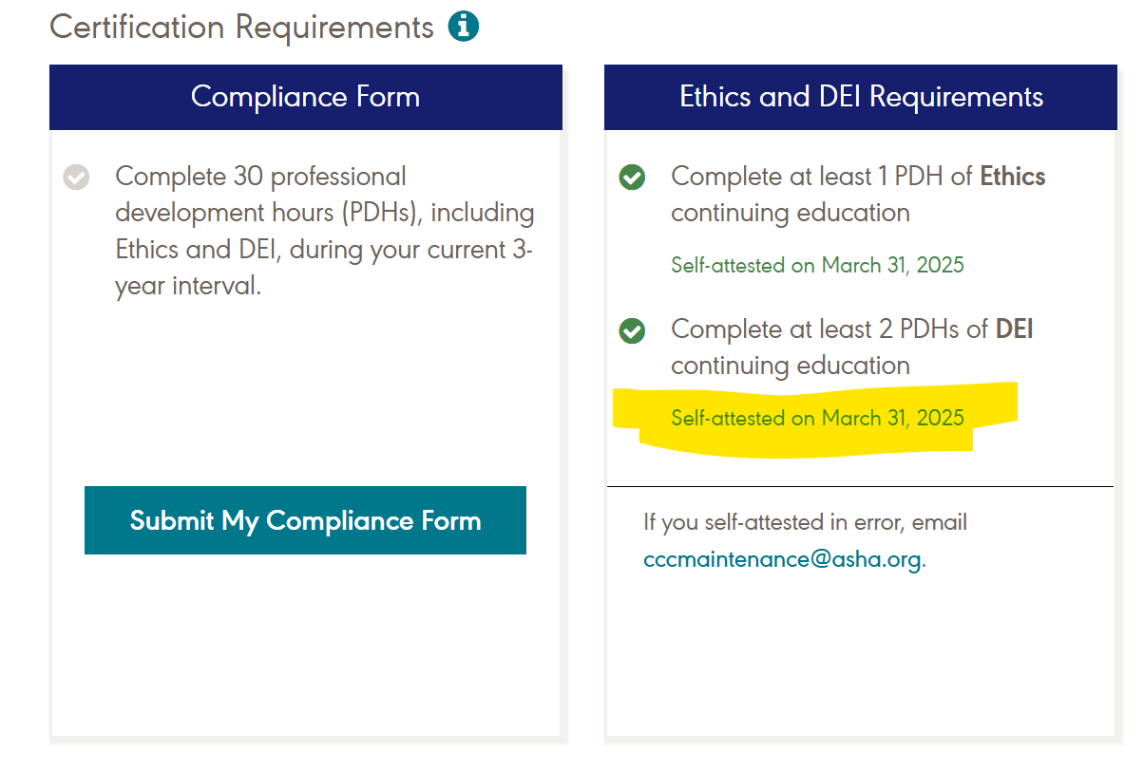This screenshot has width=1144, height=770.
Task: Click the Compliance Form panel header
Action: pos(306,97)
